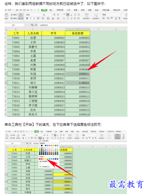
Task: Select the Format Painter in the first spreadsheet image
Action: click(x=21, y=16)
